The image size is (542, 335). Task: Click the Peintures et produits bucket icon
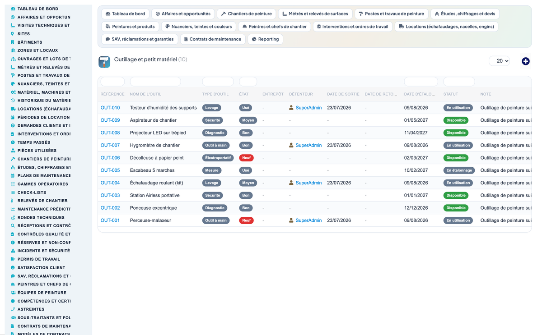point(108,27)
